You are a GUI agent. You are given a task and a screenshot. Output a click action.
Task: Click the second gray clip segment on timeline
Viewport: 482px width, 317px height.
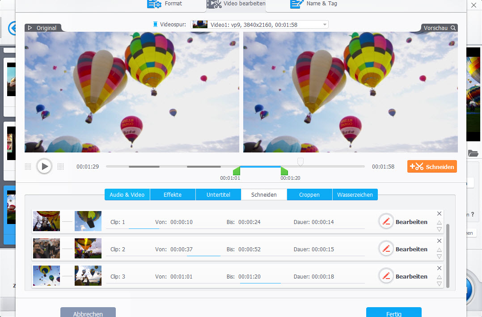click(x=204, y=167)
